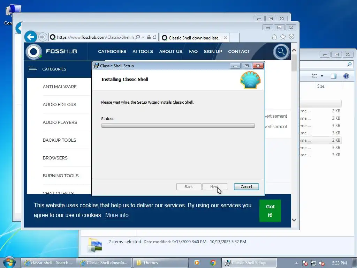
Task: Select AUDIO EDITORS category
Action: click(x=59, y=105)
